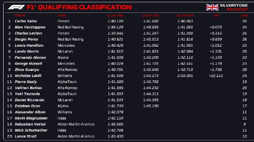This screenshot has width=254, height=142.
Task: Click the GAP column header
Action: tap(216, 16)
